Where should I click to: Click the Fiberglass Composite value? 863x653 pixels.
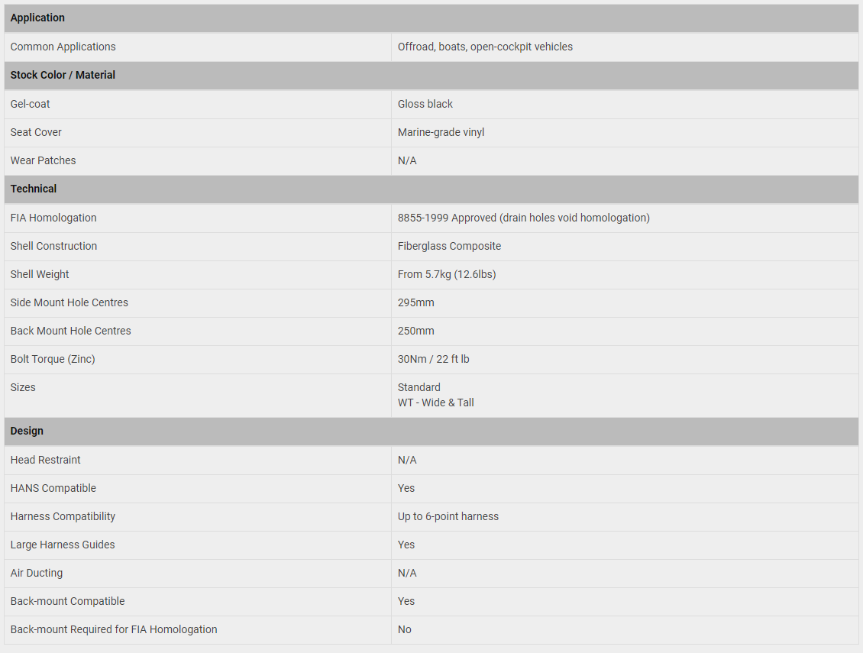click(x=449, y=246)
